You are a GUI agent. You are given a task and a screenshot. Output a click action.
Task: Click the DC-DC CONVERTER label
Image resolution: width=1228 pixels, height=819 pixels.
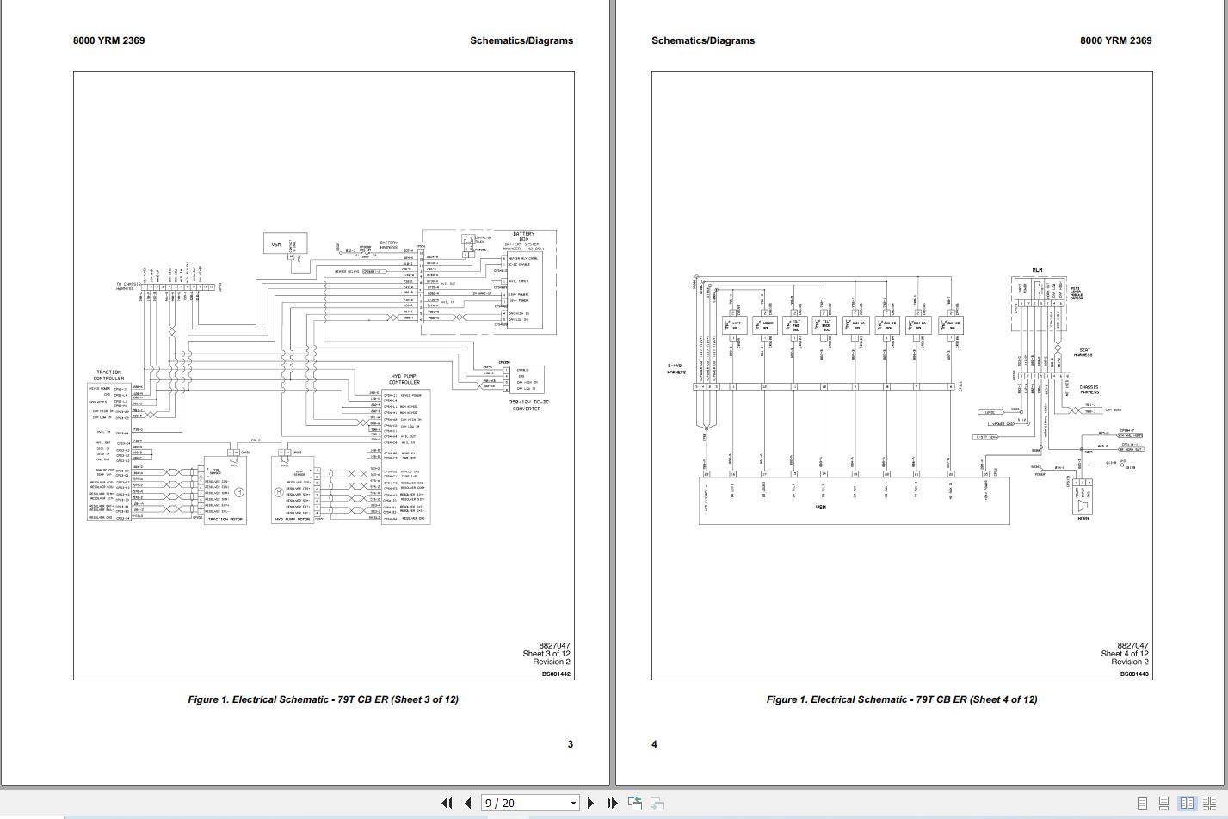527,406
